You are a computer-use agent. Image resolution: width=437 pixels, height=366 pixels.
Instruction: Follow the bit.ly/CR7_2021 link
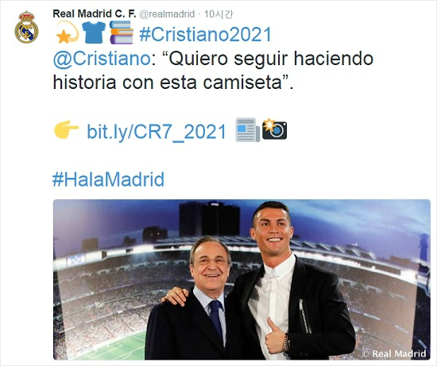(157, 132)
